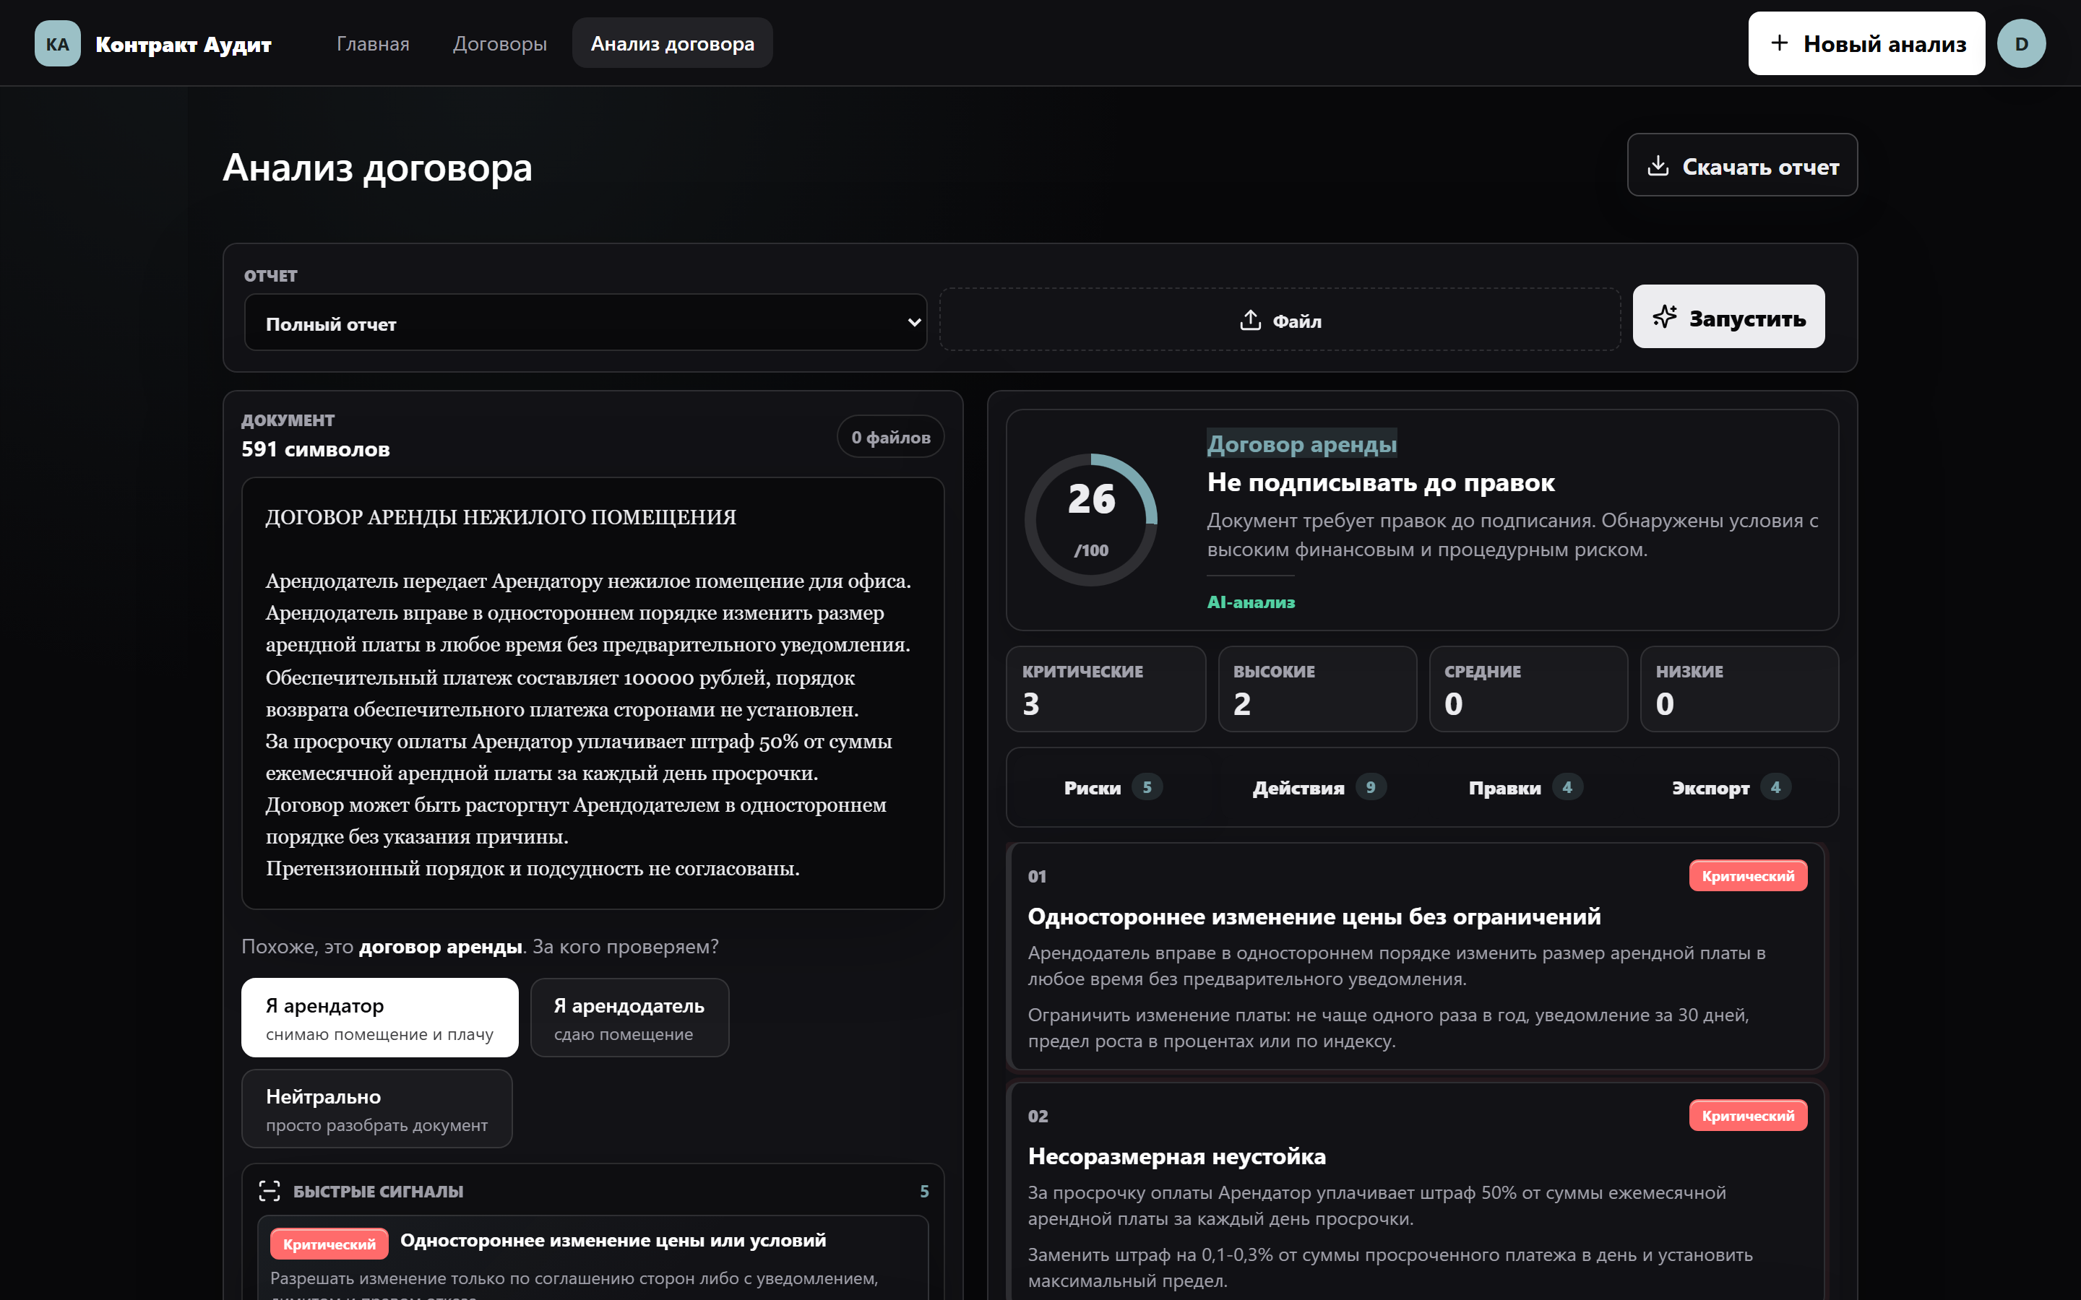This screenshot has width=2081, height=1300.
Task: Open risk card 02 Несоразмерная неустойка
Action: [x=1417, y=1191]
